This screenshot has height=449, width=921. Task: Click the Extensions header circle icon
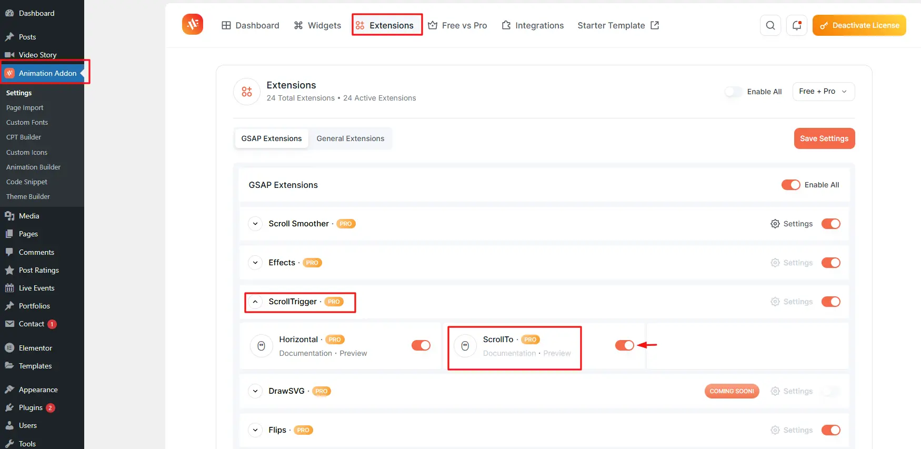coord(247,92)
